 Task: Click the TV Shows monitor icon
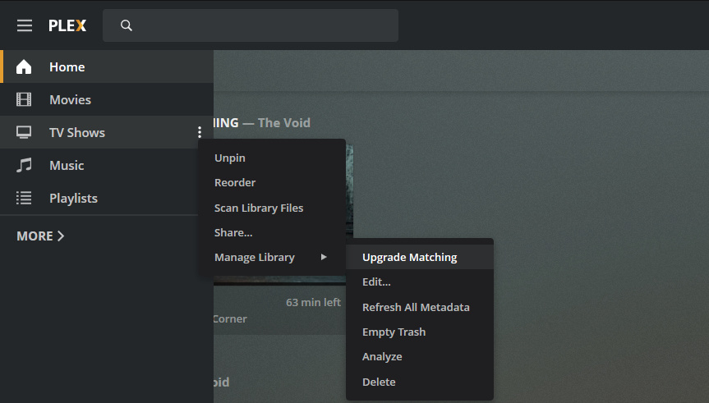(24, 132)
